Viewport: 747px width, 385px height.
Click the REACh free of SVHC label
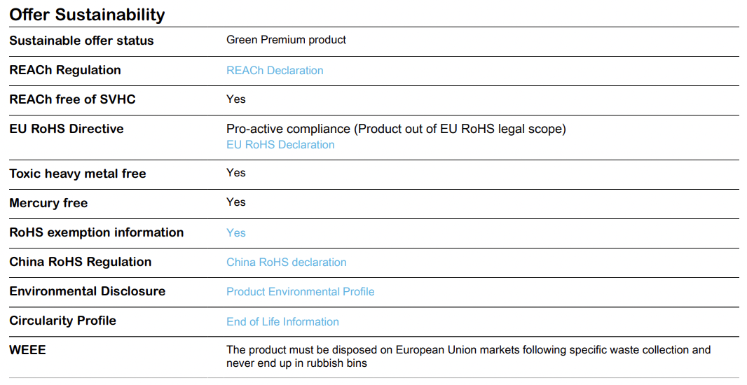72,99
